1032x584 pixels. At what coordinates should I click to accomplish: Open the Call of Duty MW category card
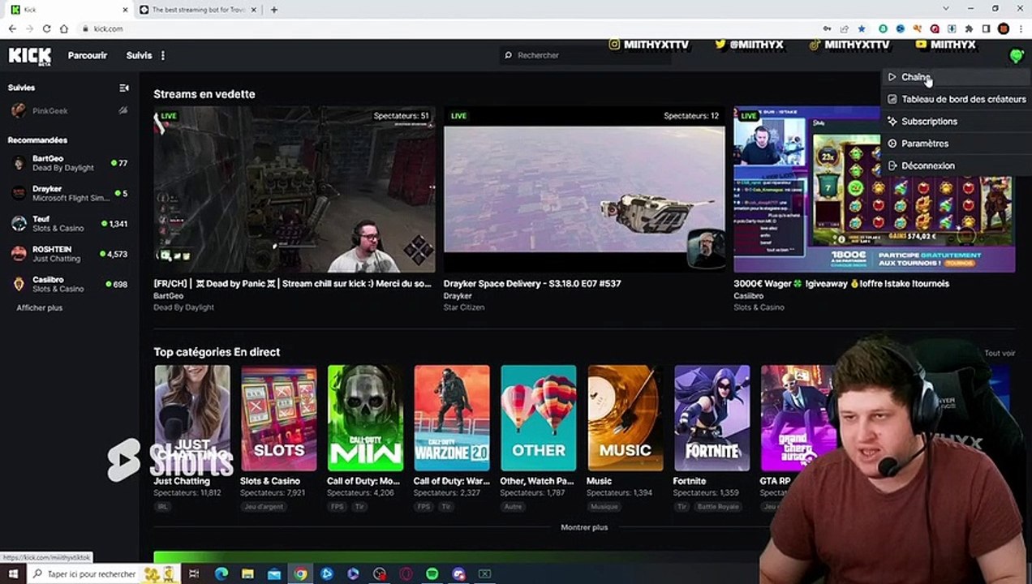point(365,418)
